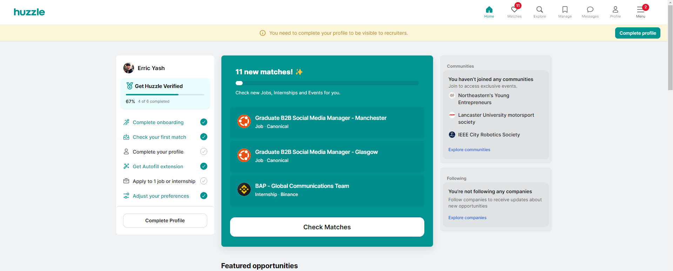
Task: Click the 67% verification progress bar
Action: pos(165,95)
